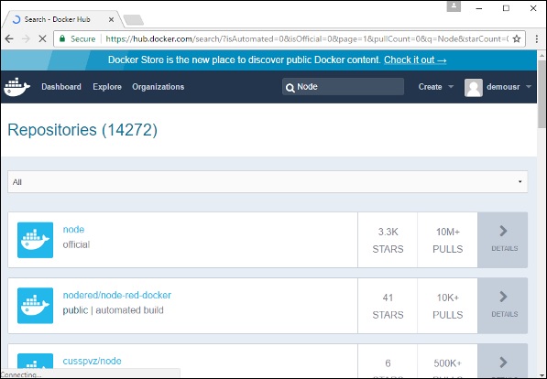The image size is (547, 379).
Task: Click the search magnifier icon
Action: pos(290,88)
